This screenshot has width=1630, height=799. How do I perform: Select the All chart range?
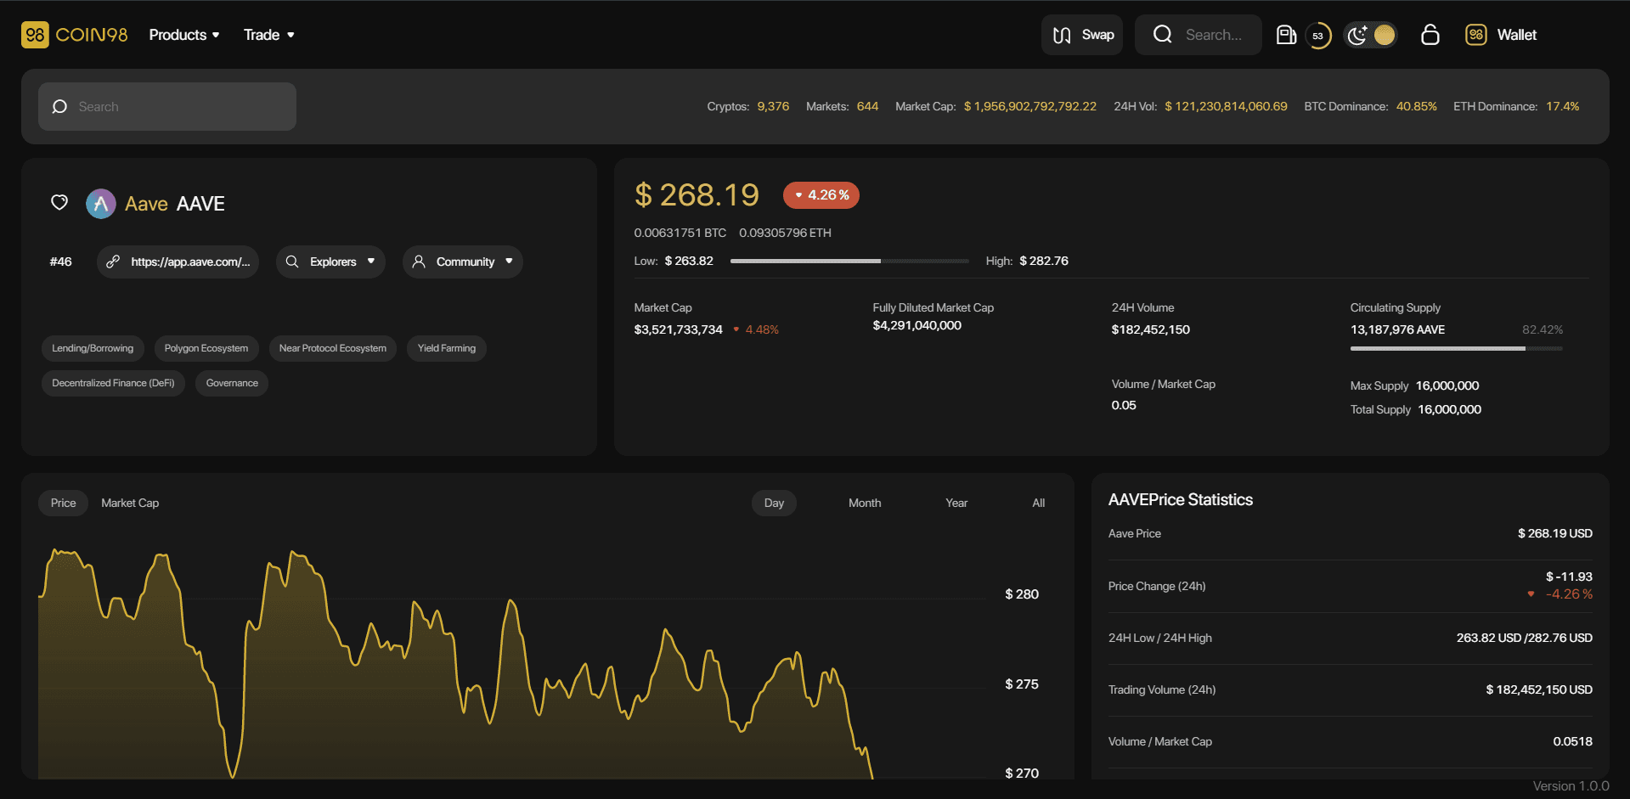[x=1038, y=503]
